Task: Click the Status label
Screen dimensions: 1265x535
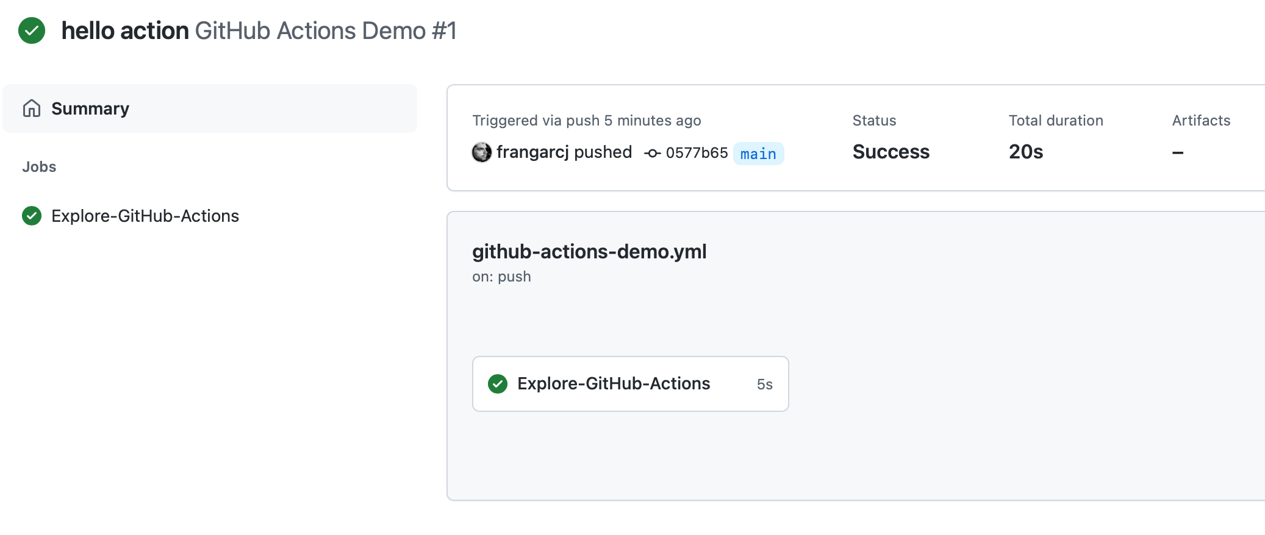Action: (874, 121)
